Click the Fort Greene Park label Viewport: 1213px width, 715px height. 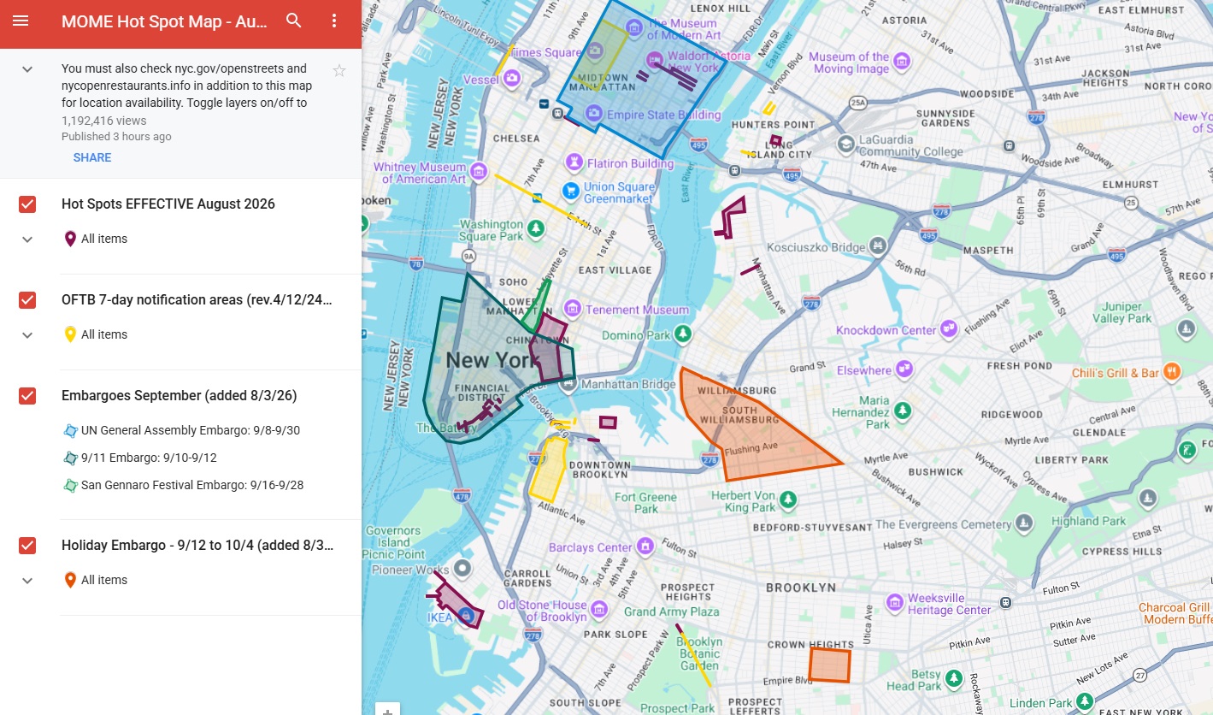(x=645, y=503)
